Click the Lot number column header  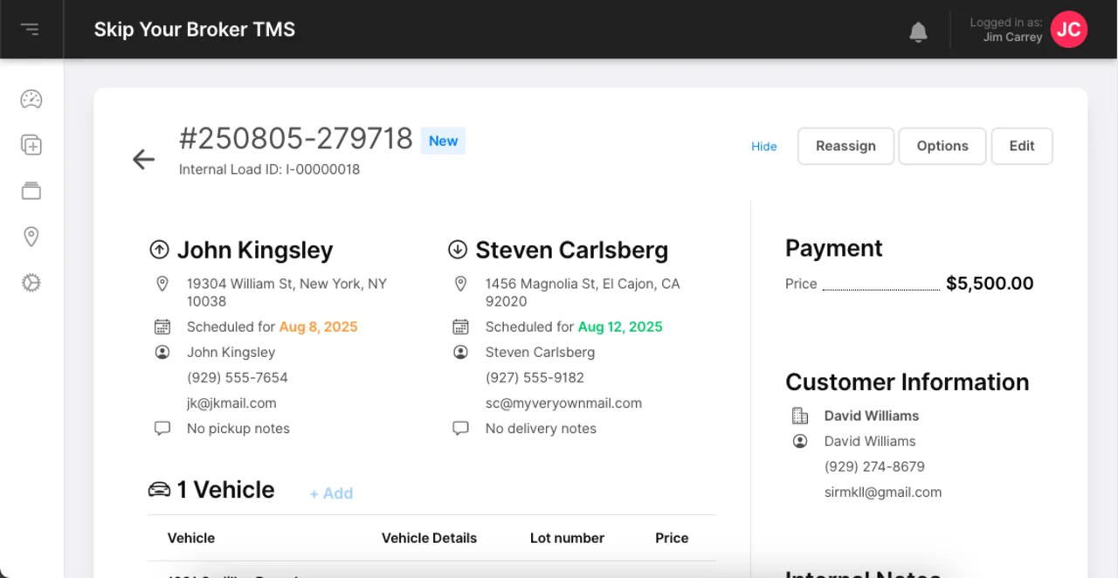pyautogui.click(x=567, y=538)
